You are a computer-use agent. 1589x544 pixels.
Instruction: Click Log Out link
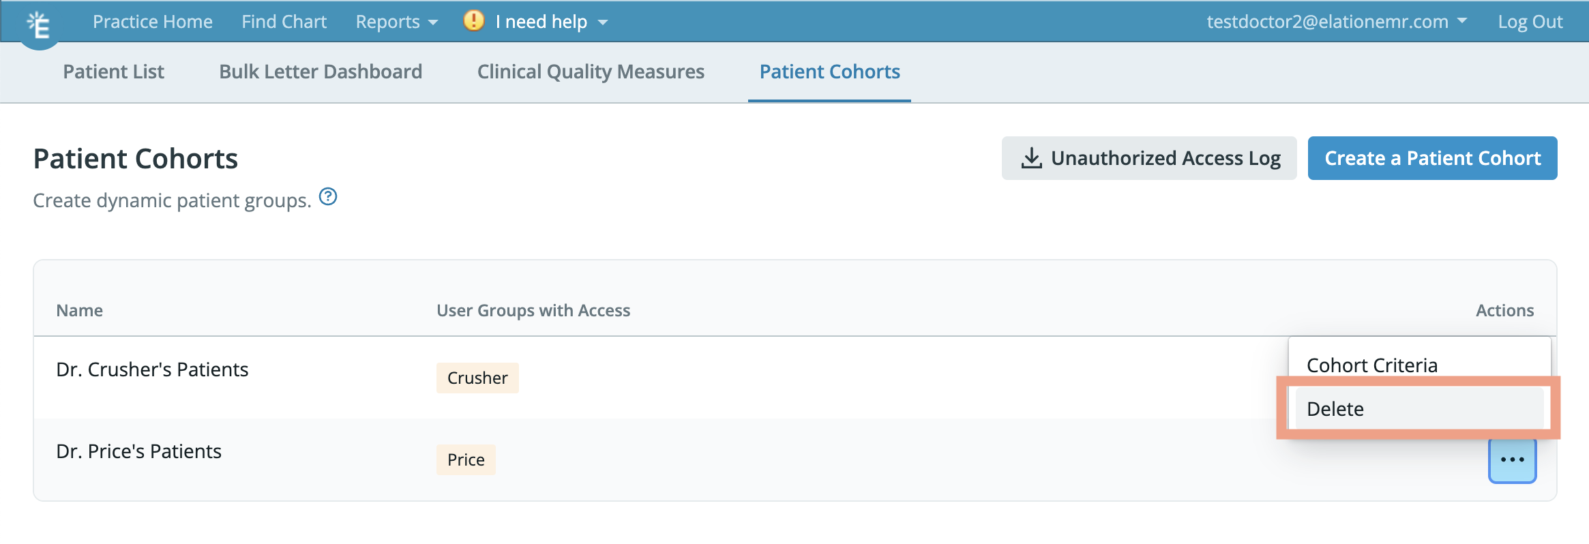pyautogui.click(x=1530, y=22)
